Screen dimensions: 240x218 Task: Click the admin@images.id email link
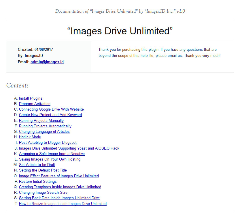click(47, 62)
